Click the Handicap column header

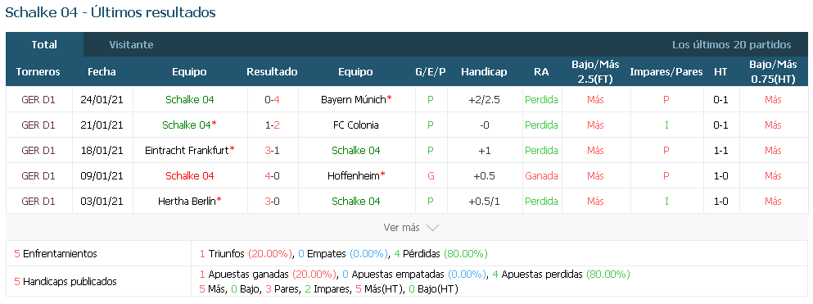point(484,72)
